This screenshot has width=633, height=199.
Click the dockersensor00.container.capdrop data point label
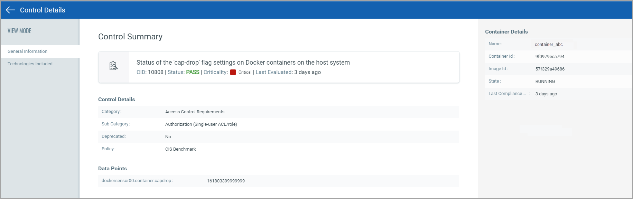click(x=137, y=181)
